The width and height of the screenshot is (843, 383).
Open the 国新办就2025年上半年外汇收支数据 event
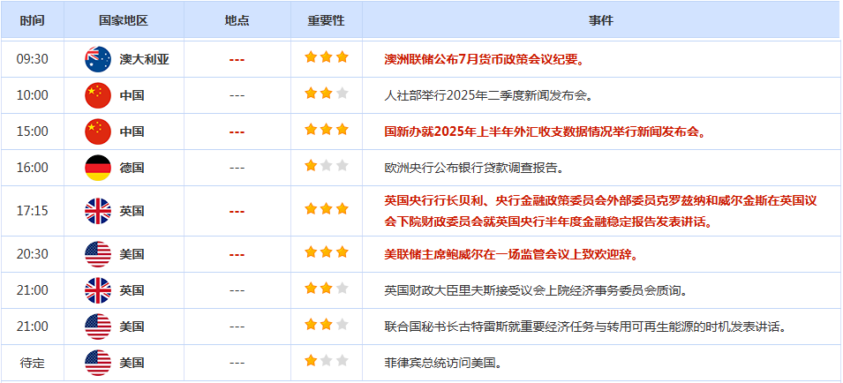(x=545, y=131)
